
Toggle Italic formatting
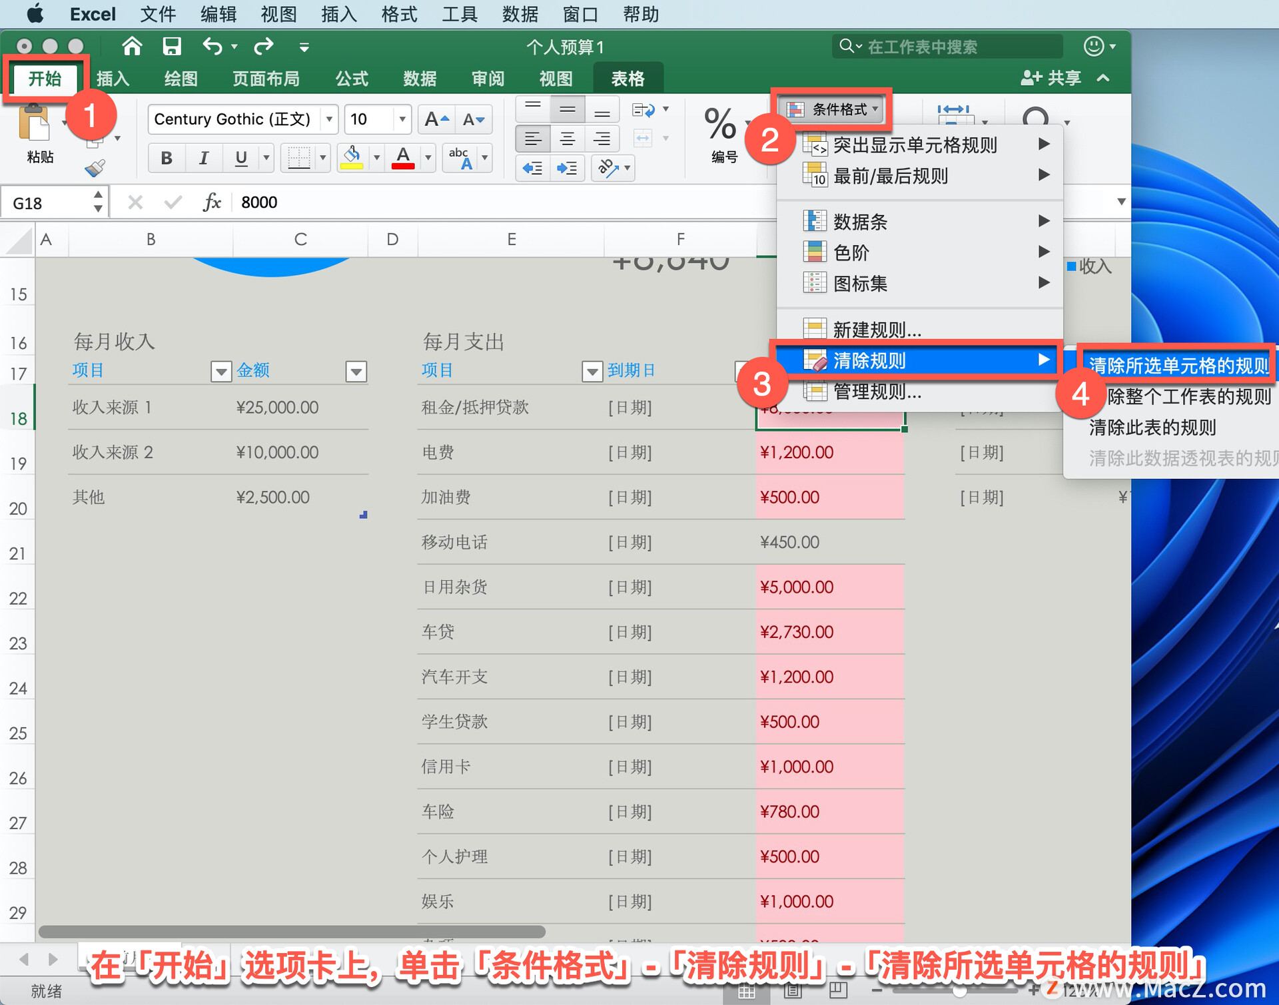point(204,158)
